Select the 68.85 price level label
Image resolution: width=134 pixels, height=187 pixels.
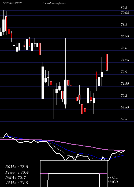(125, 107)
